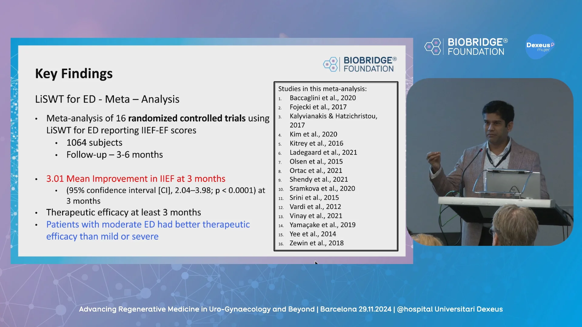Click "Shendy et al., 2021" reference
The image size is (582, 327).
tap(319, 179)
